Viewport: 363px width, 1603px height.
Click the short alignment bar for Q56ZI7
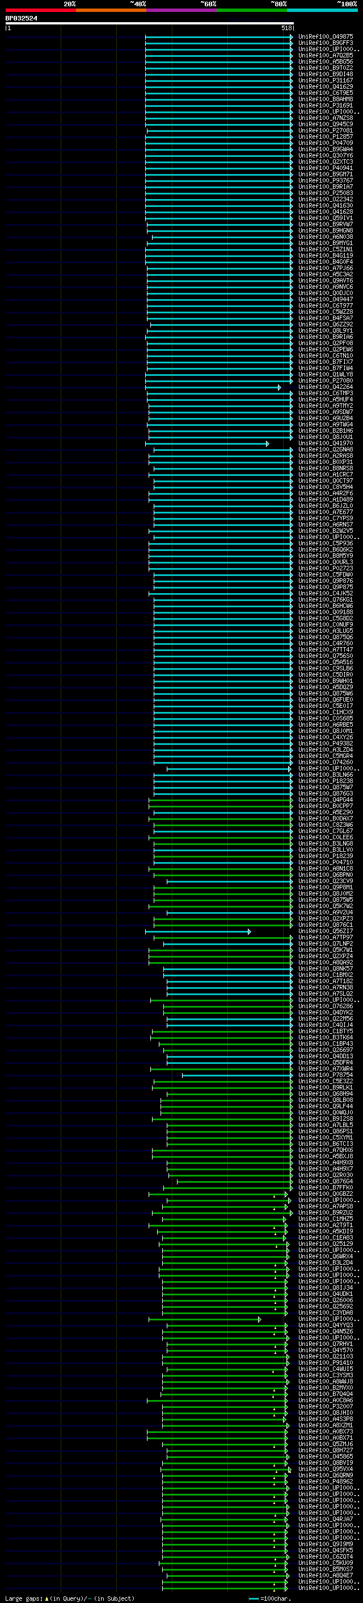198,931
